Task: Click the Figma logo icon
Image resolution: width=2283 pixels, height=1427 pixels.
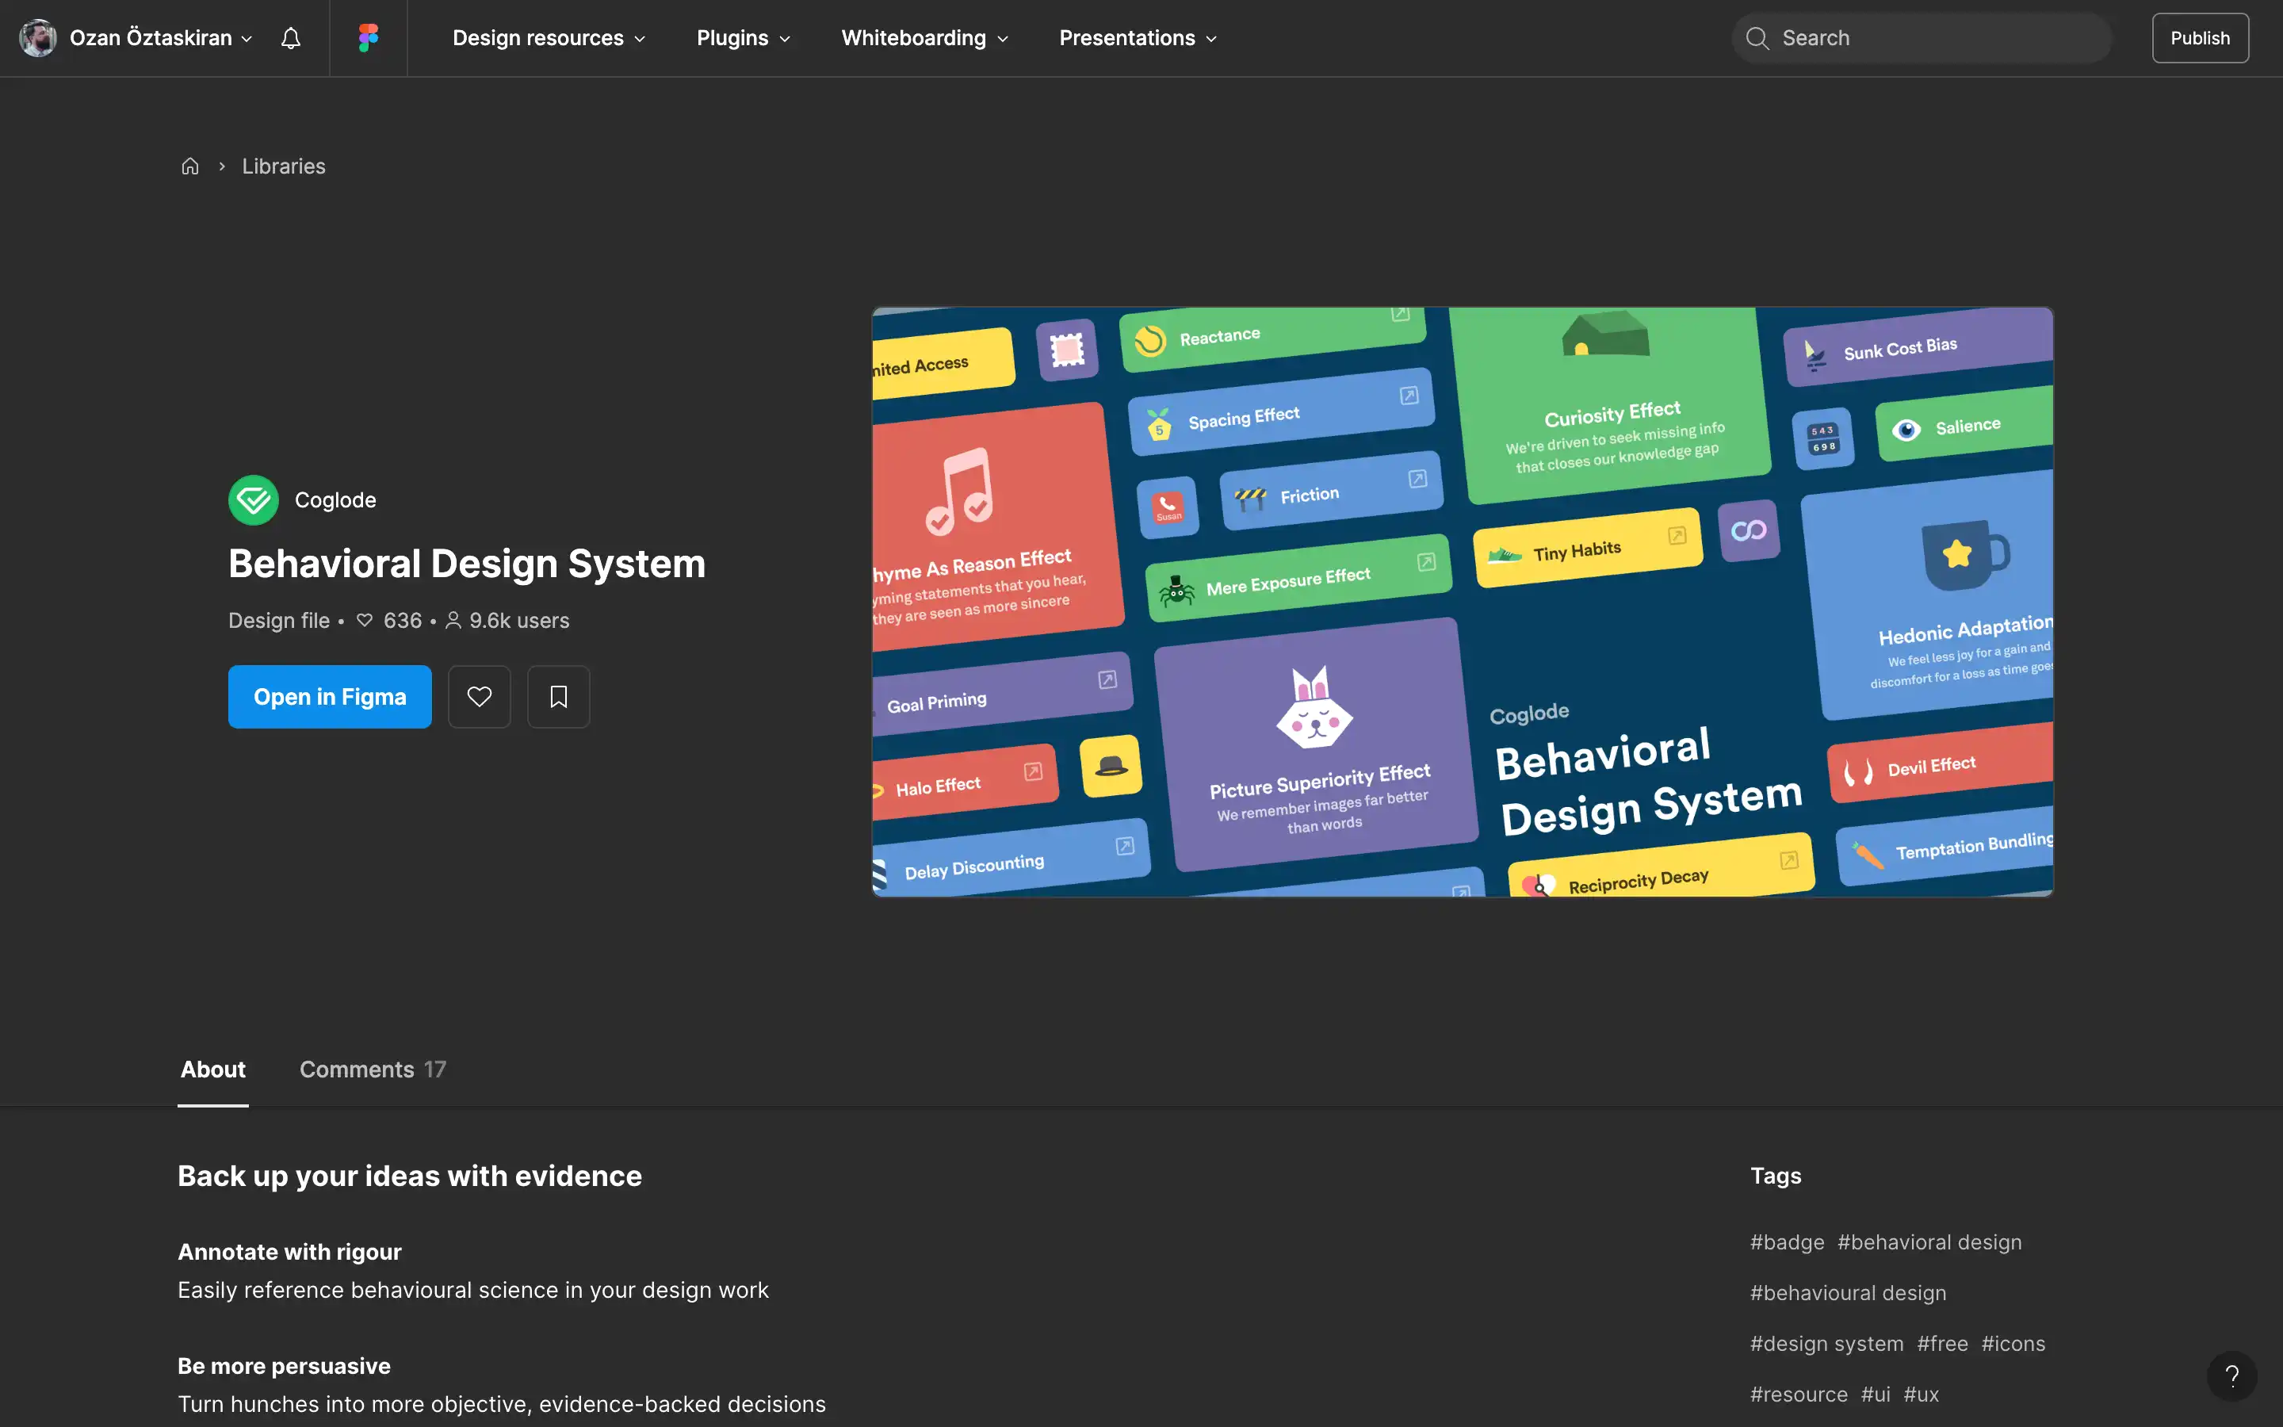Action: pyautogui.click(x=368, y=38)
